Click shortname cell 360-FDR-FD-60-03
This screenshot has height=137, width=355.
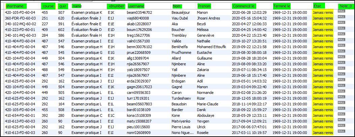[20, 18]
